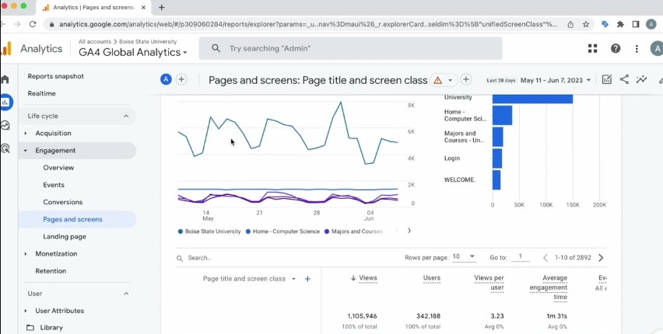Sort by Average engagement time column
Viewport: 663px width, 334px height.
(549, 287)
